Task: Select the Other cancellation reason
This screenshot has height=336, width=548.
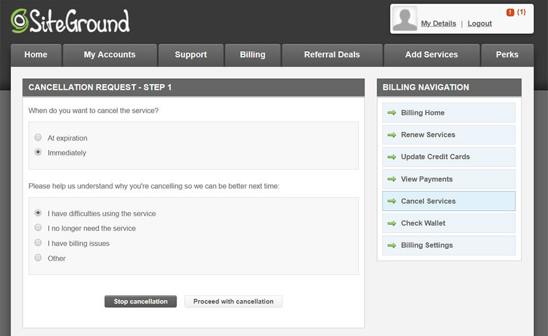Action: click(x=38, y=258)
